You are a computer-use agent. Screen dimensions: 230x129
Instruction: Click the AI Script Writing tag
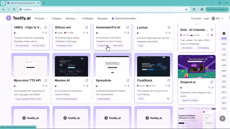coord(22,46)
